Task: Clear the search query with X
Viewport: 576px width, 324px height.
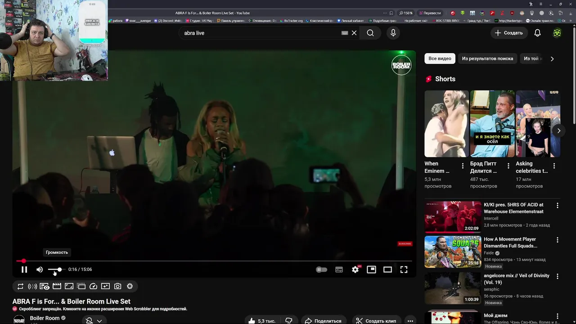Action: (x=354, y=33)
